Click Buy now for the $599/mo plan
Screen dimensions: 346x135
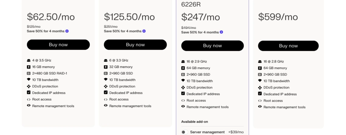[288, 46]
